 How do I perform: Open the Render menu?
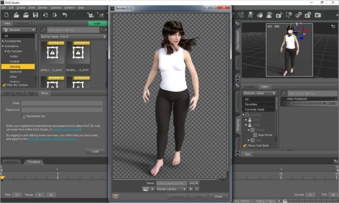(x=42, y=7)
